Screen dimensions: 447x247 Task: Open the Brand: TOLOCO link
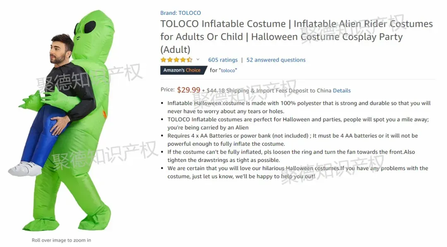(x=180, y=13)
